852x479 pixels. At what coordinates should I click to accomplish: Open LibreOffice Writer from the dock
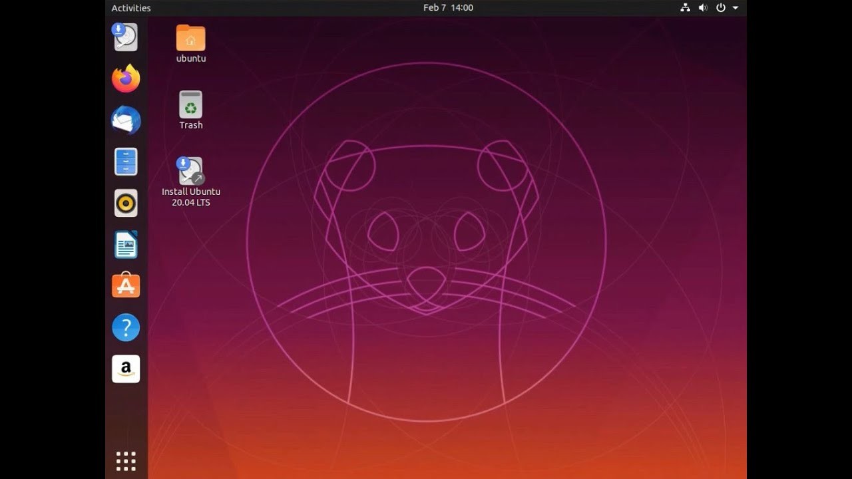point(126,245)
